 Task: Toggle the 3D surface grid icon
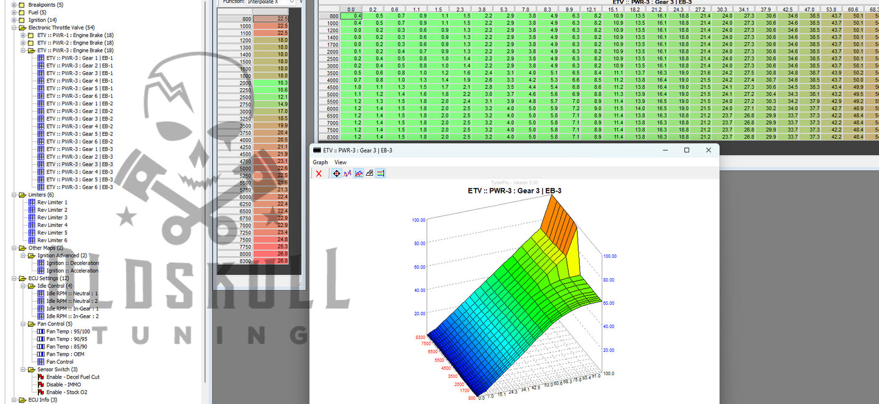click(369, 173)
